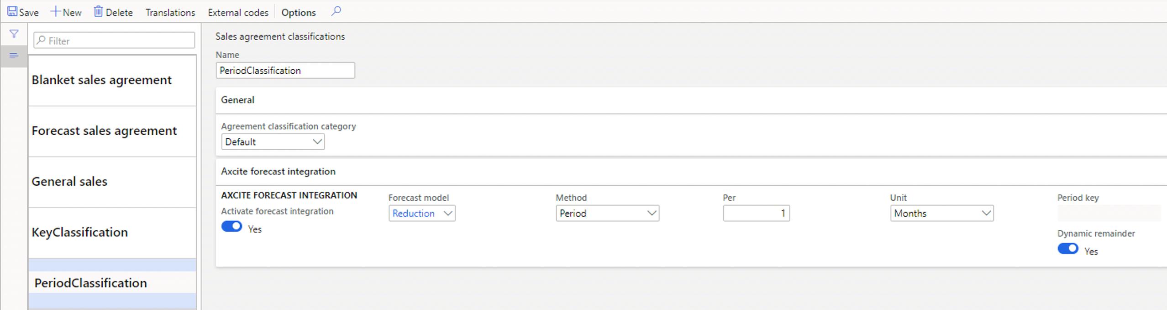Disable the Activate forecast integration toggle

[x=232, y=227]
